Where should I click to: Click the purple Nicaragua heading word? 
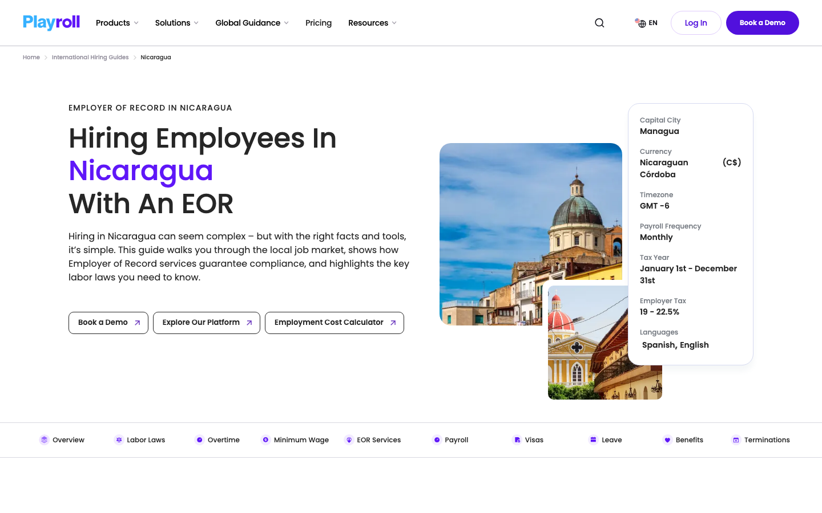140,170
